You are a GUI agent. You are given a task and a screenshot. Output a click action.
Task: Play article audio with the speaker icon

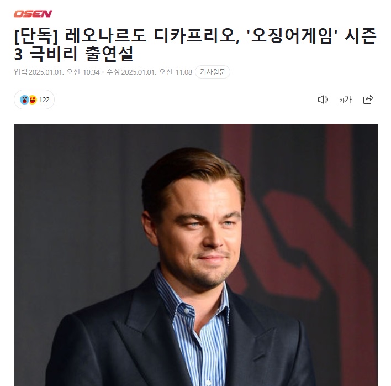tap(323, 100)
